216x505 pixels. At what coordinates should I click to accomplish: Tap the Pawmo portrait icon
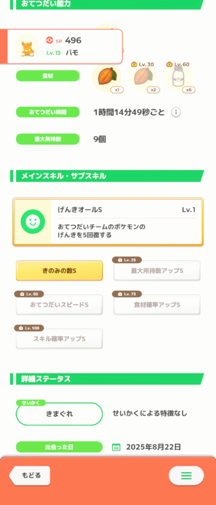pos(27,47)
